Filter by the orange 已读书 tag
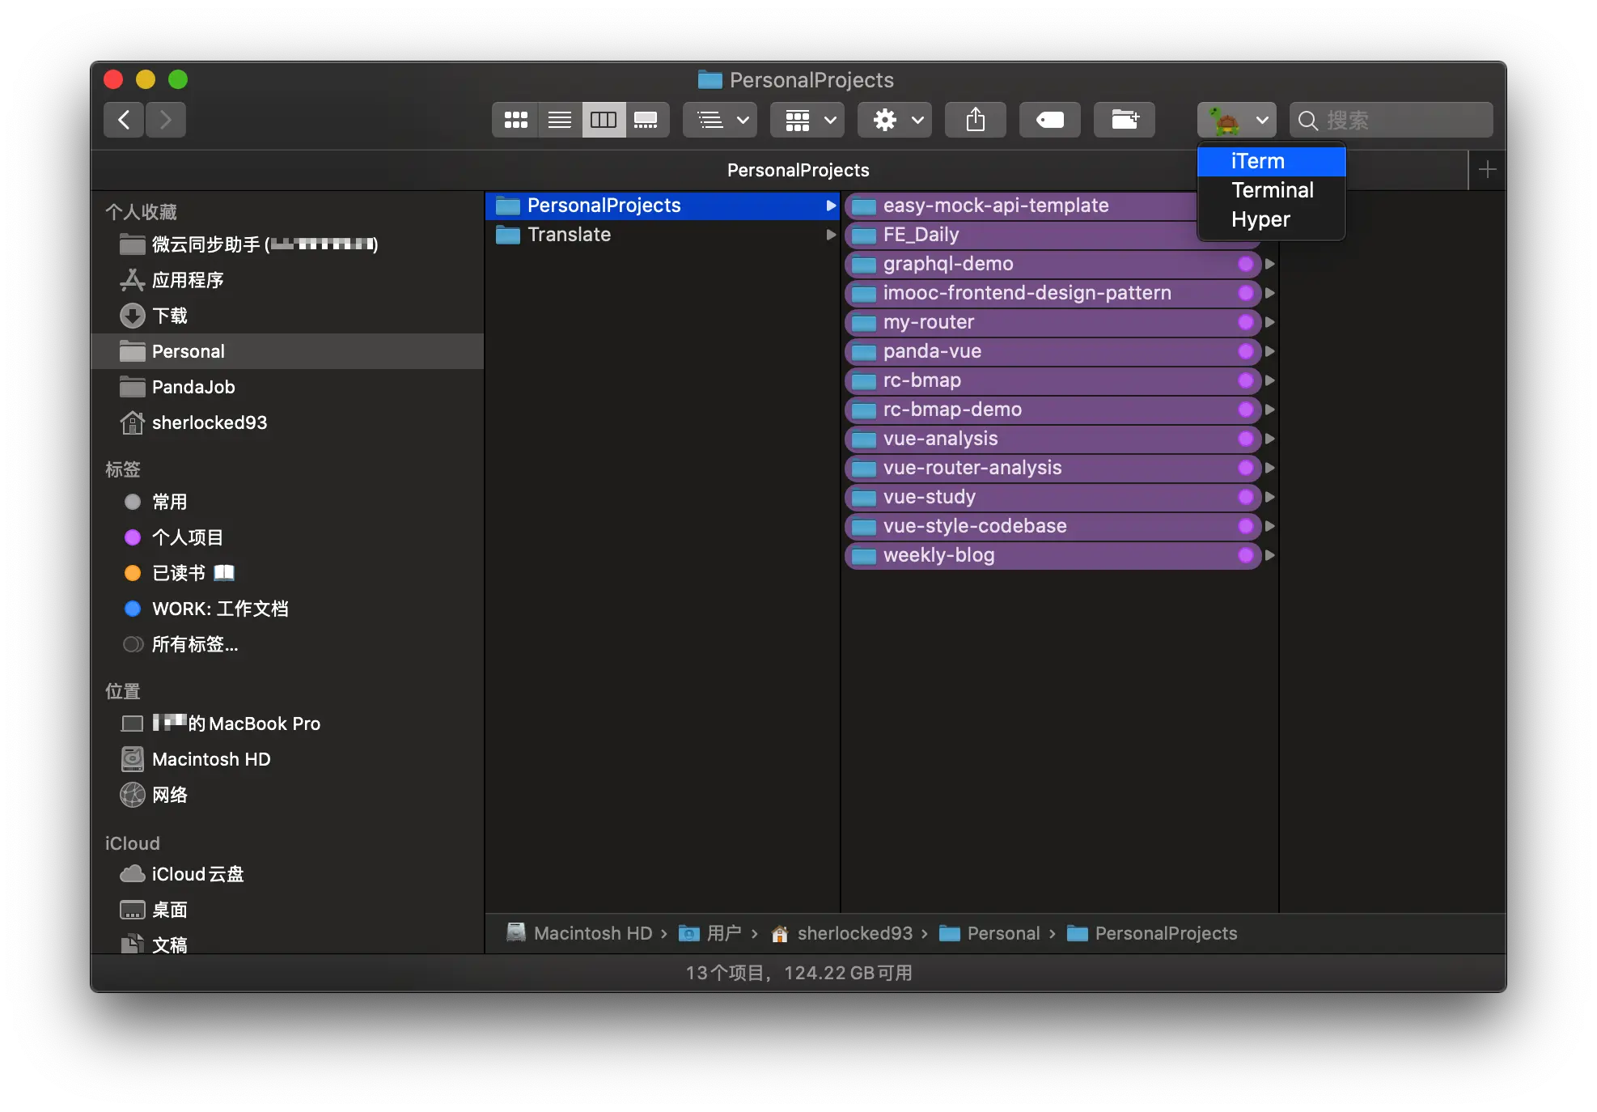 click(287, 573)
